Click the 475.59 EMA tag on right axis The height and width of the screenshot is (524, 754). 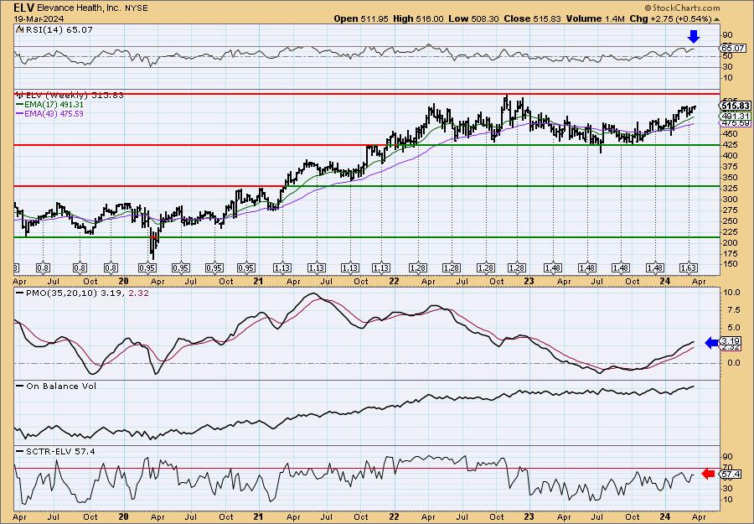tap(736, 123)
